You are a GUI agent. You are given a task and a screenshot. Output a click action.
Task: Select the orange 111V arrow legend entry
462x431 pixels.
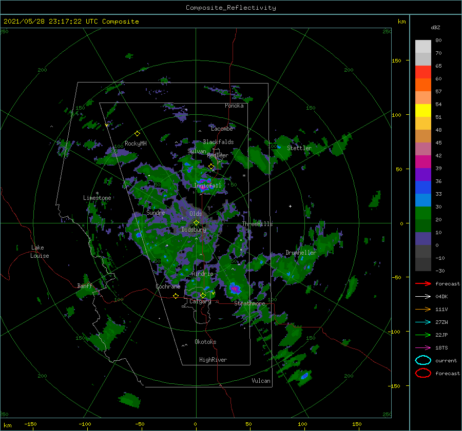point(423,309)
